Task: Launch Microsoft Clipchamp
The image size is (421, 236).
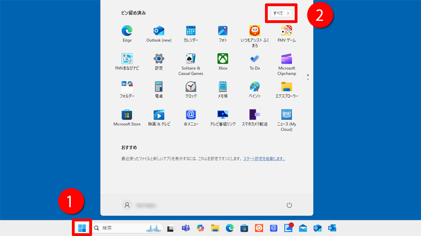Action: coord(286,64)
